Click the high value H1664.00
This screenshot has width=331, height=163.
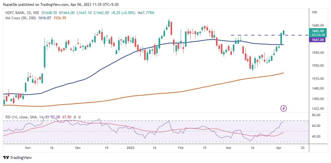click(x=67, y=13)
